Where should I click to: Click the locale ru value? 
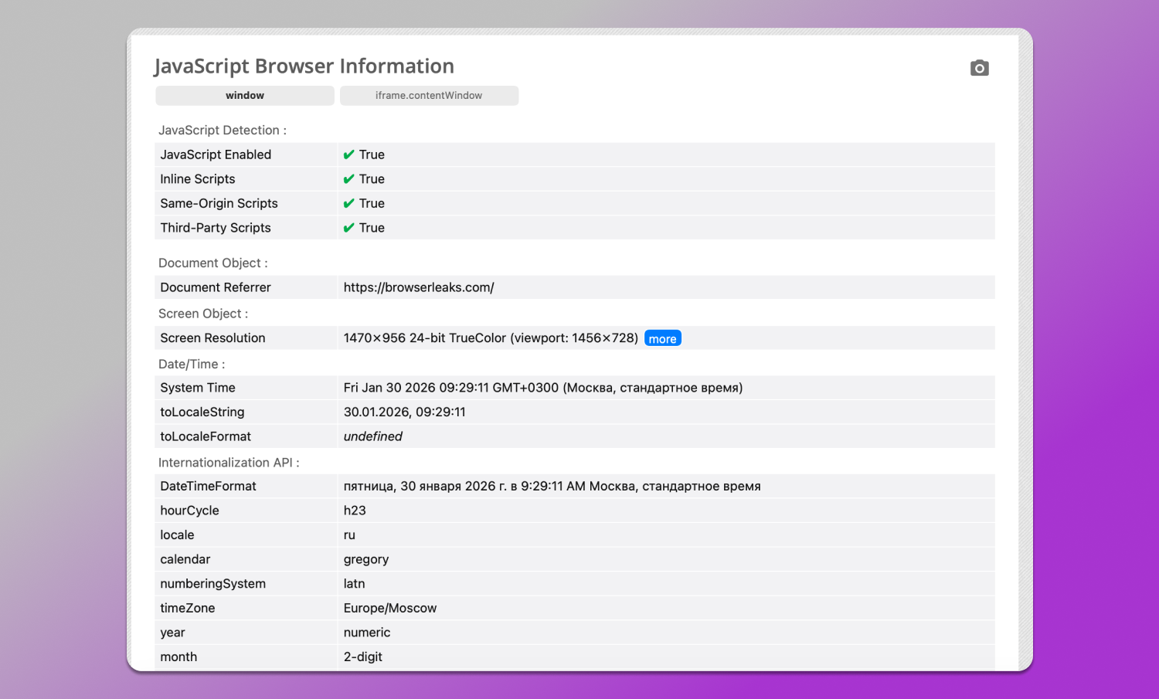[x=349, y=534]
